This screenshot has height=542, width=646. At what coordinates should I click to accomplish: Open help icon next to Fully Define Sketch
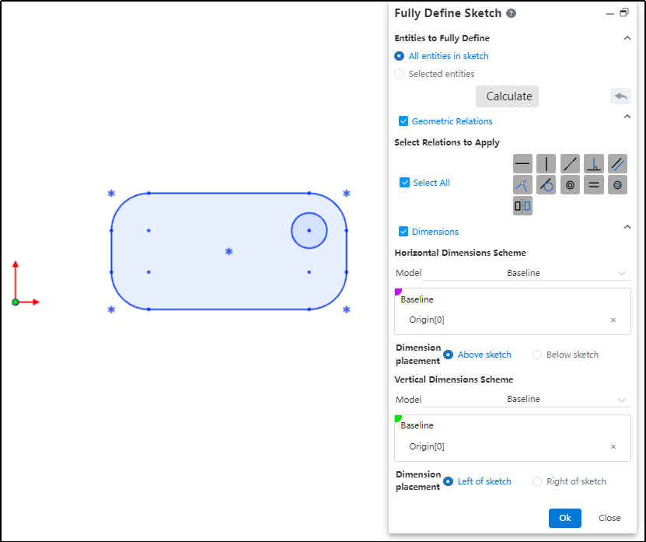pos(511,13)
